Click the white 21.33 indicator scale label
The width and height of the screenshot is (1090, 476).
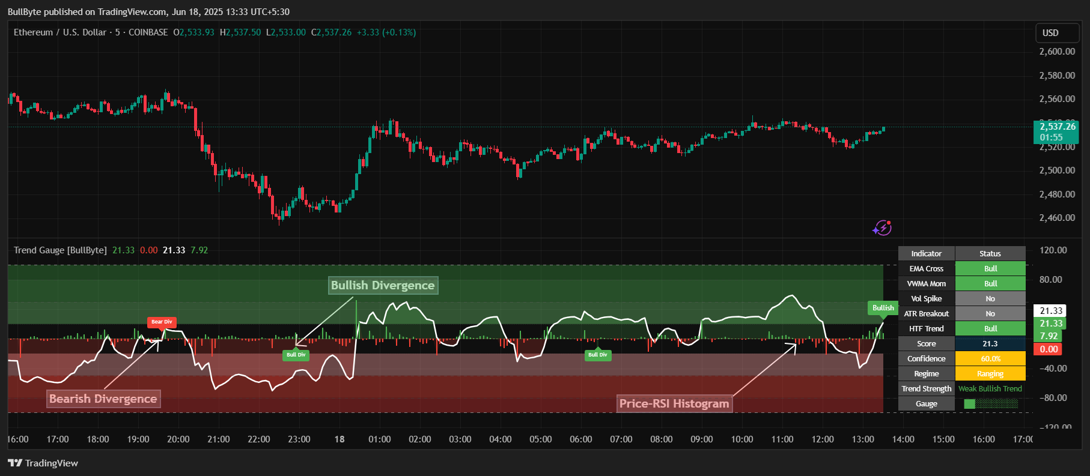click(1050, 310)
